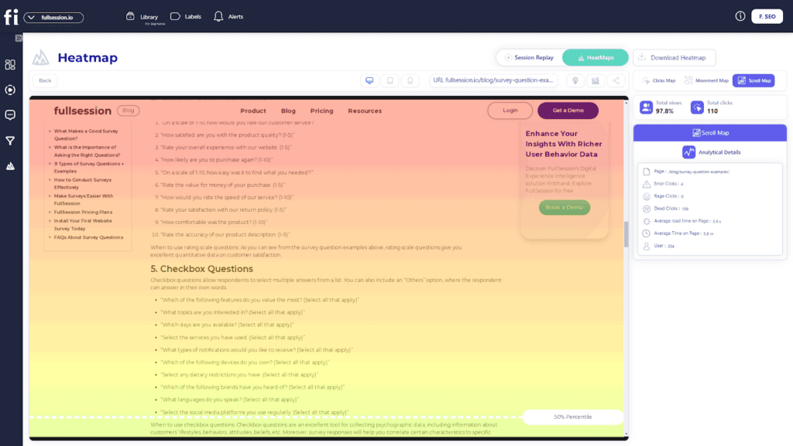The image size is (793, 446).
Task: Expand the collapsed left sidebar
Action: pos(19,38)
